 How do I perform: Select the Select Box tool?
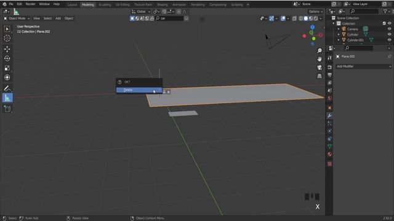7,29
